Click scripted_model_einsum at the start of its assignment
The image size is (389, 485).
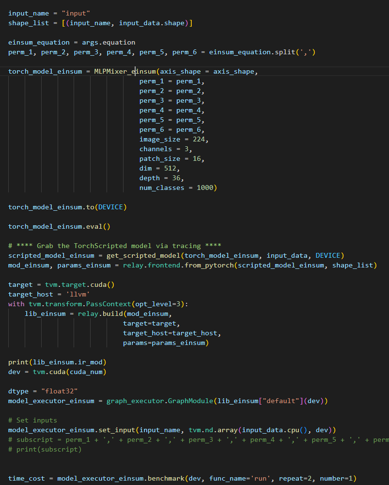pyautogui.click(x=51, y=255)
